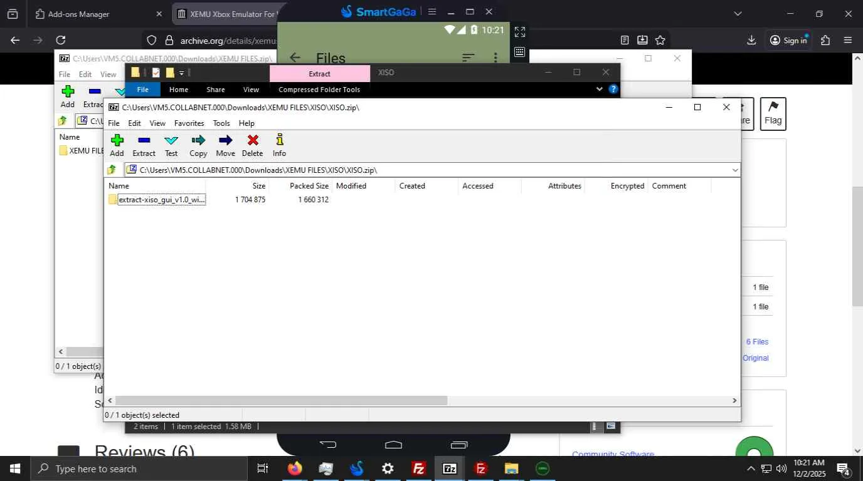
Task: Open the Firefox Downloads panel
Action: point(751,40)
